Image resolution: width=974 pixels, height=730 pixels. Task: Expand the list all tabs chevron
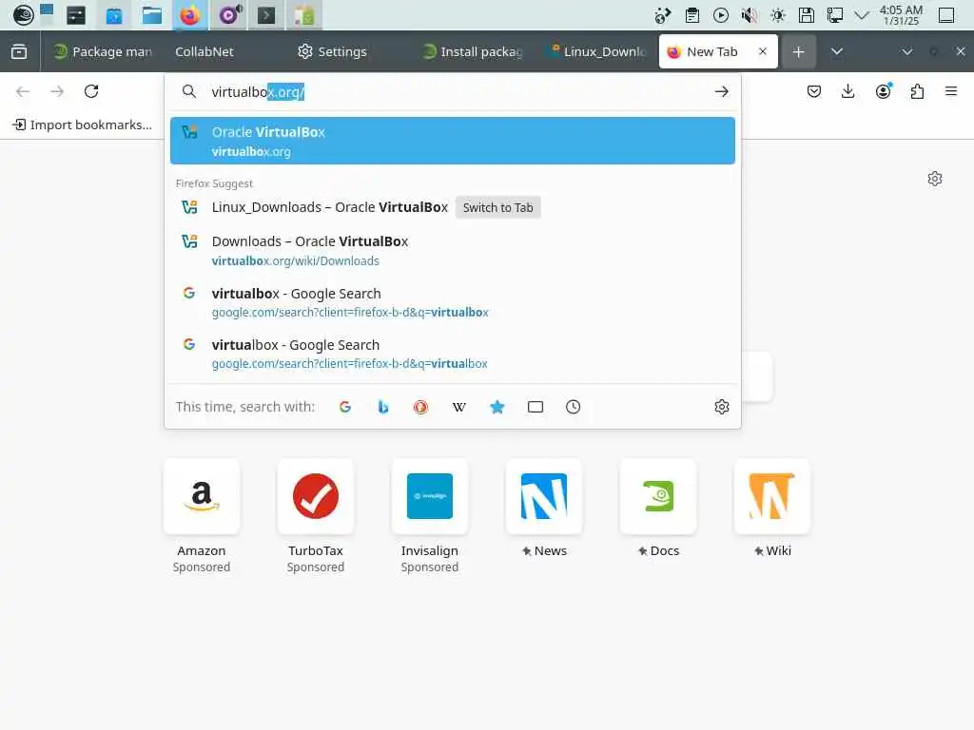click(837, 51)
